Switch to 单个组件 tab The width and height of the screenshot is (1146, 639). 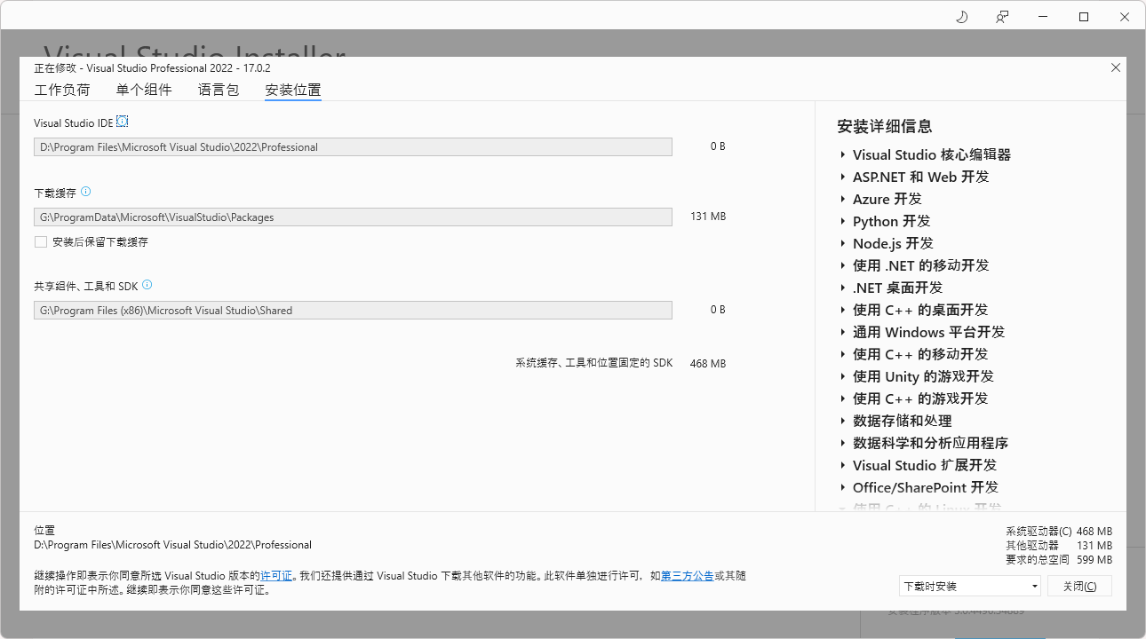(144, 90)
